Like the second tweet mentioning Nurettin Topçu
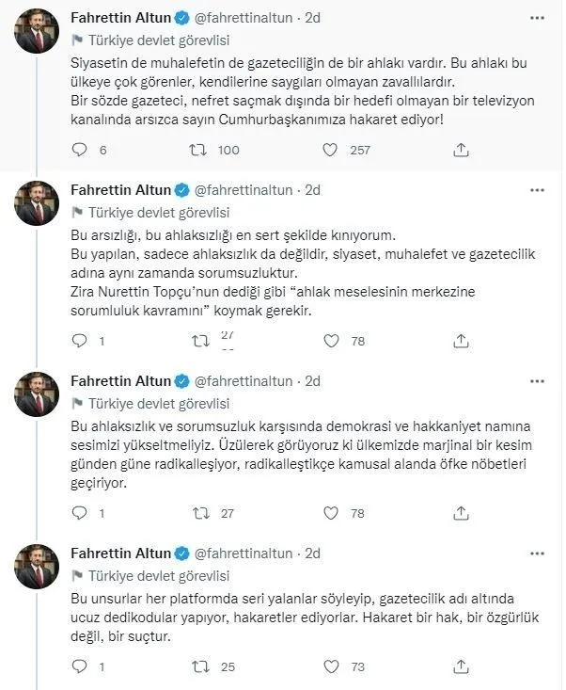Screen dimensions: 566x690 click(330, 341)
